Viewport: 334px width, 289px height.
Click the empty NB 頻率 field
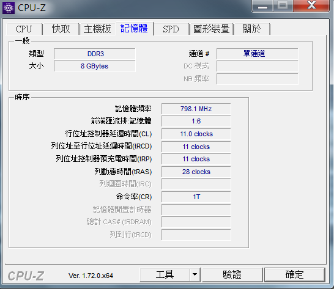coord(258,79)
